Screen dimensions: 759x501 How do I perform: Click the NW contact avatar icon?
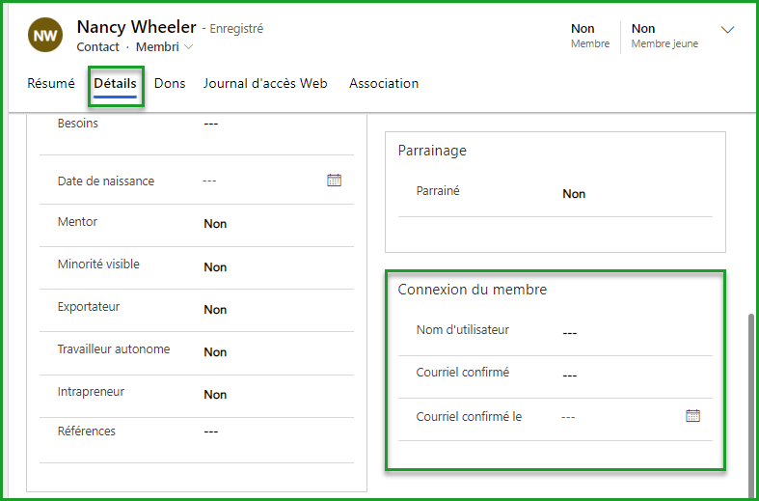[x=46, y=37]
